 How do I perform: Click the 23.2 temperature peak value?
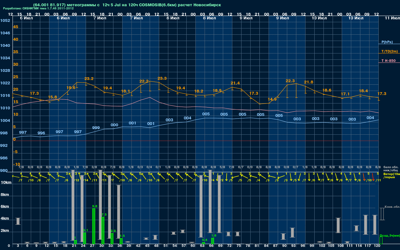[89, 79]
